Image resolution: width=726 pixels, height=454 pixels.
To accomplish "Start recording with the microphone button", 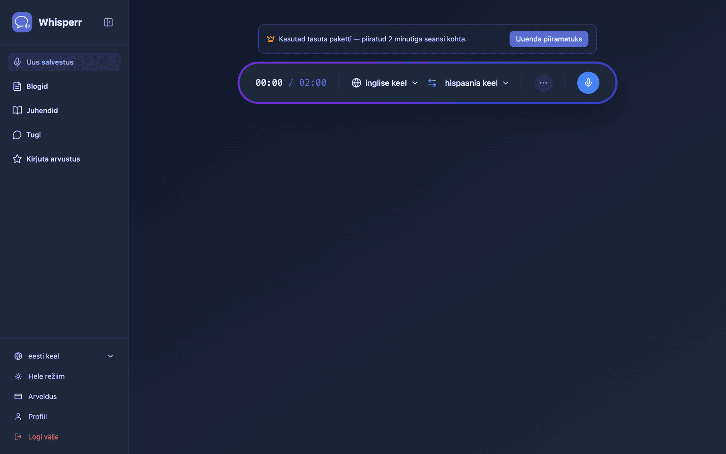I will pos(588,83).
